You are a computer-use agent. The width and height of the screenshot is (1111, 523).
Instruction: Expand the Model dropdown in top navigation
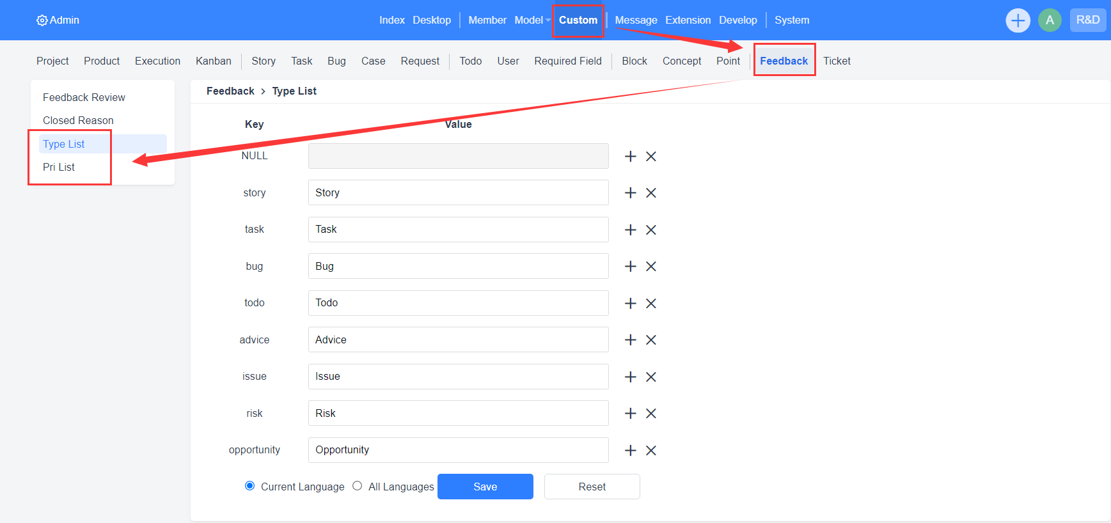click(x=532, y=20)
